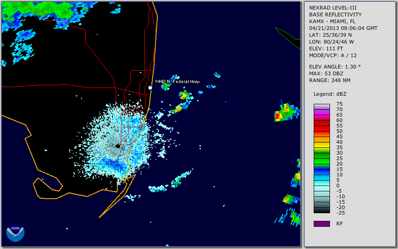Click the 75 dBZ color in the legend
398x249 pixels.
click(321, 107)
